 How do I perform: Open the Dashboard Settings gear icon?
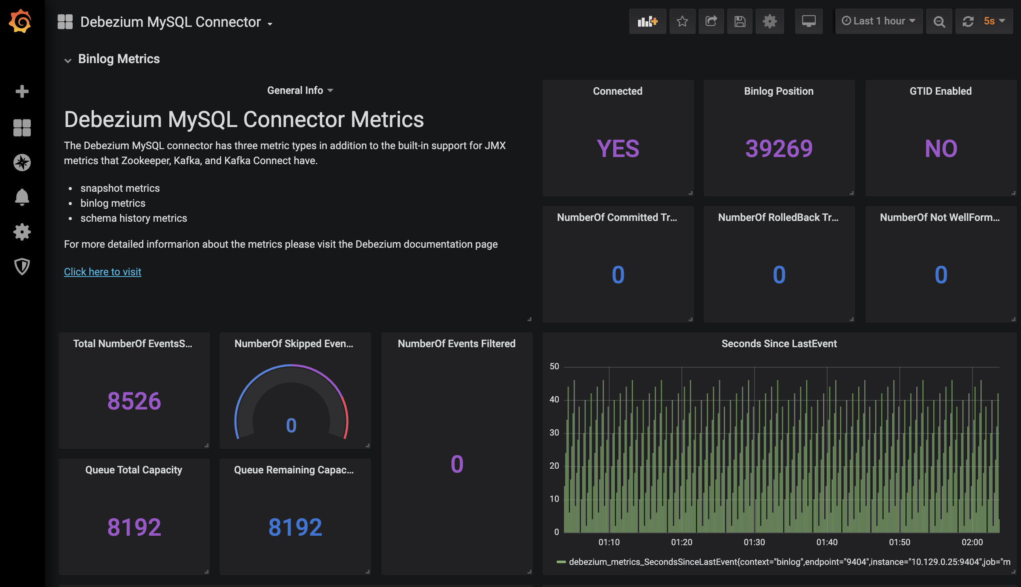click(x=770, y=22)
